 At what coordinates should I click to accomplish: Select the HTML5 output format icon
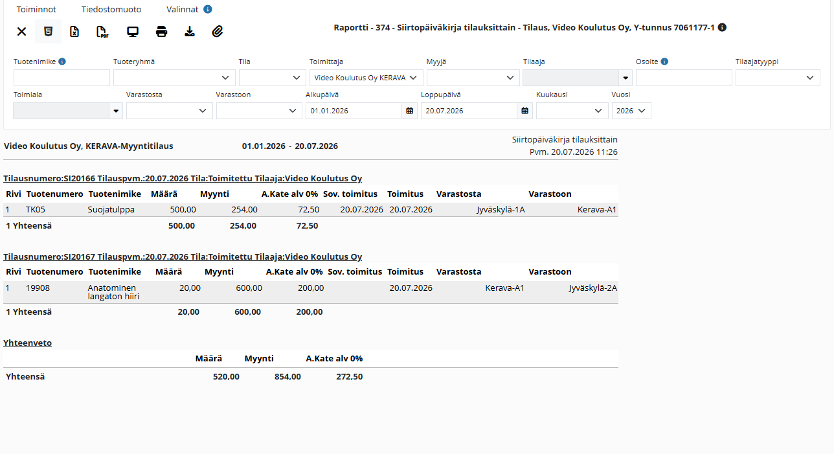point(48,31)
